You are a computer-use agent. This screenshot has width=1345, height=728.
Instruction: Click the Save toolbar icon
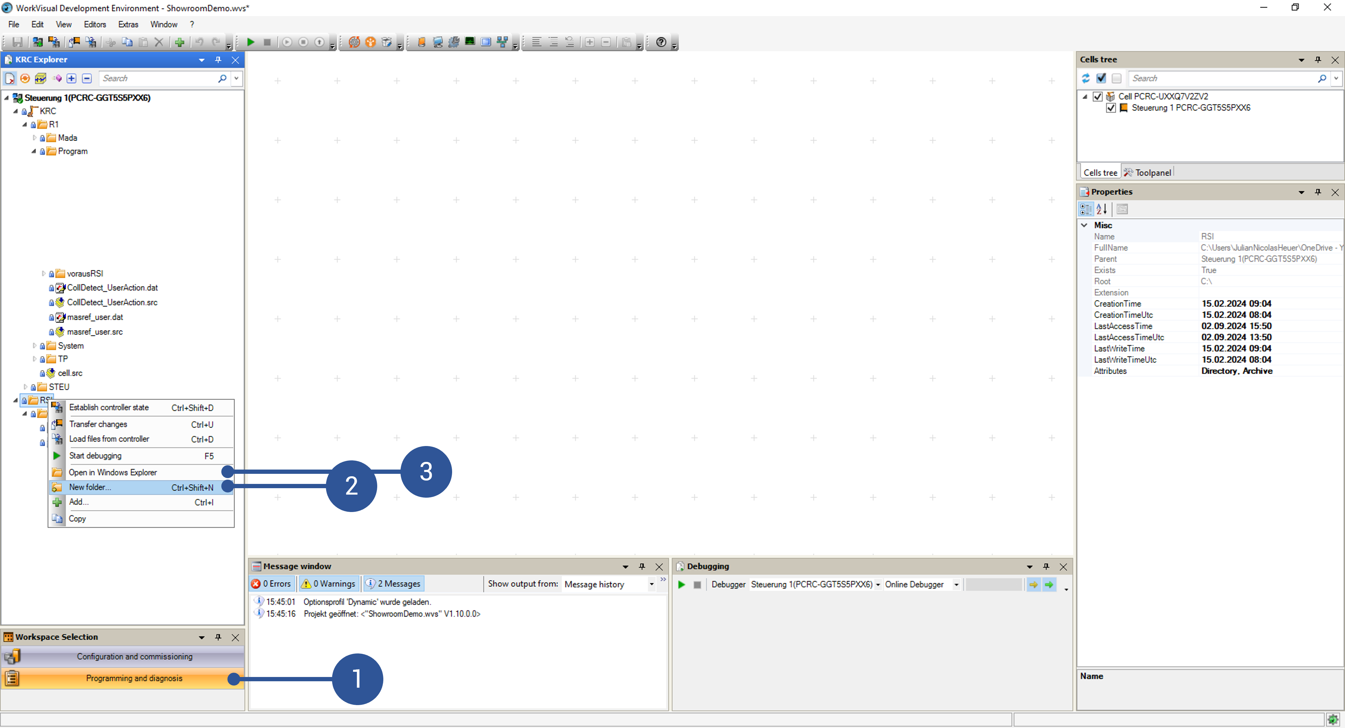pos(18,42)
